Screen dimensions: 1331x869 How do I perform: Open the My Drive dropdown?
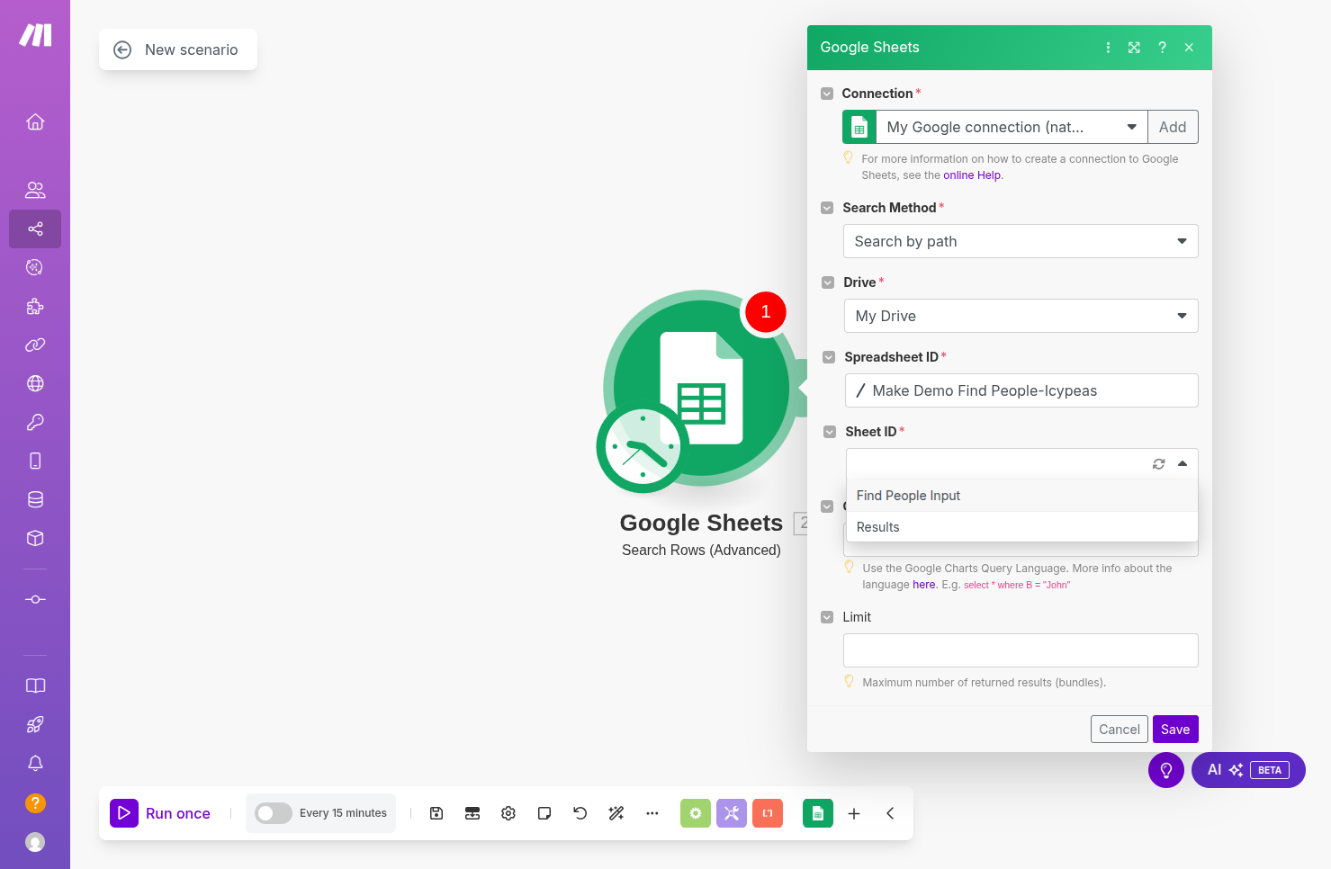[1021, 316]
